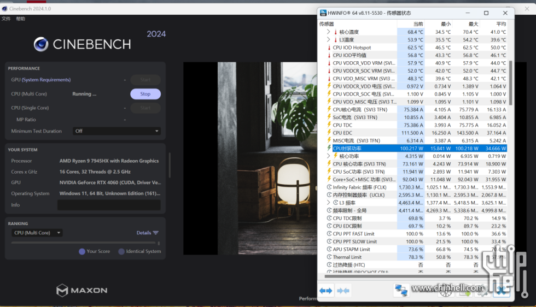Click the 传感器 column header
Image resolution: width=536 pixels, height=307 pixels.
tap(357, 24)
